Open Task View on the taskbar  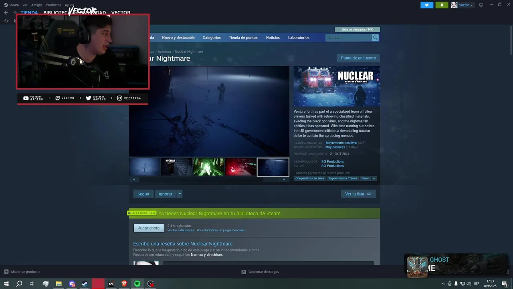[x=32, y=284]
